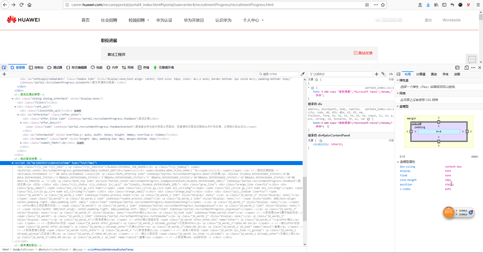Open the 性能 performance tab
The width and height of the screenshot is (483, 253).
[97, 68]
